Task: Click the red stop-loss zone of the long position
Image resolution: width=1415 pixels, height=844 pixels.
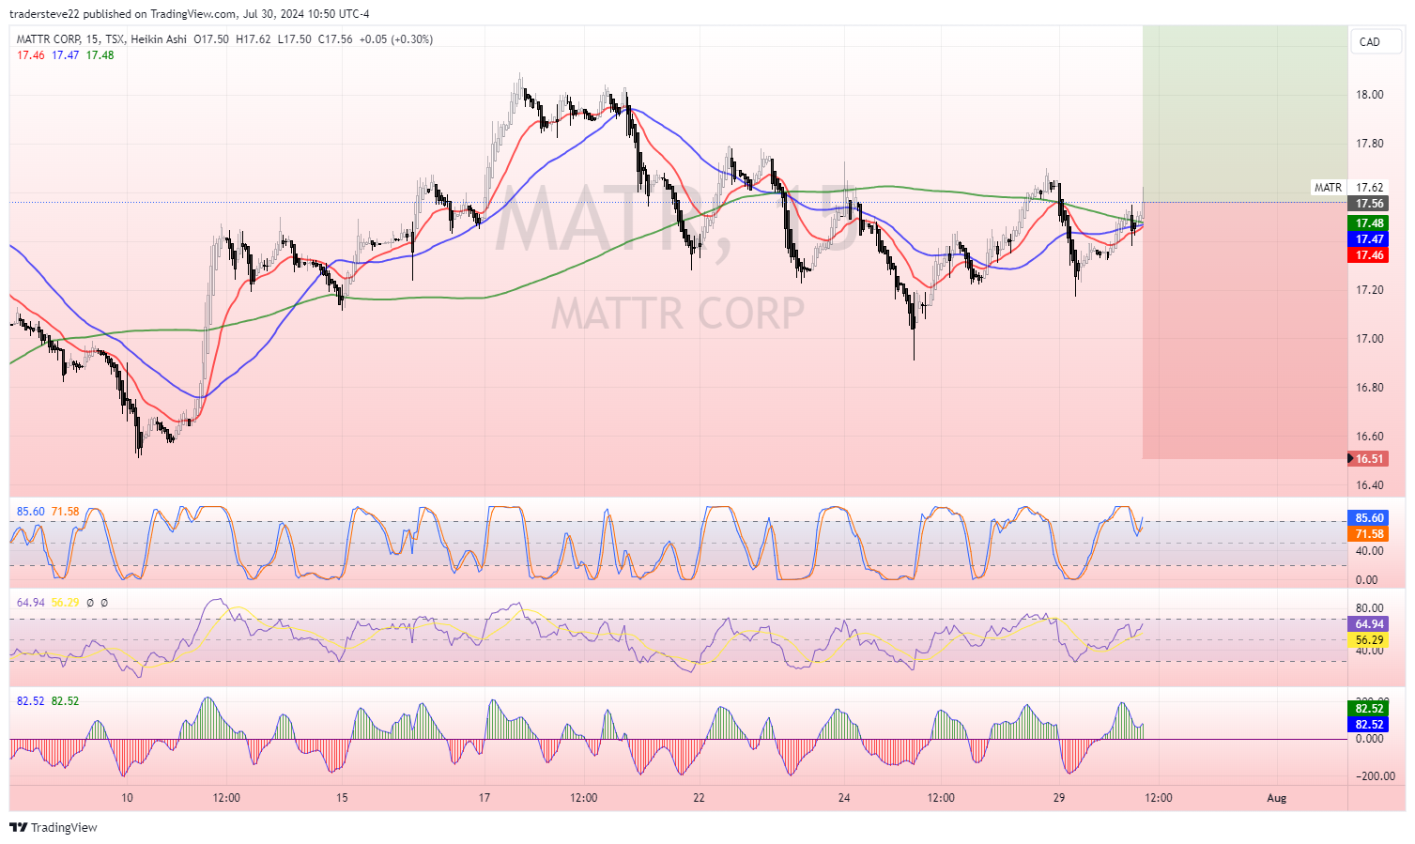Action: coord(1245,330)
